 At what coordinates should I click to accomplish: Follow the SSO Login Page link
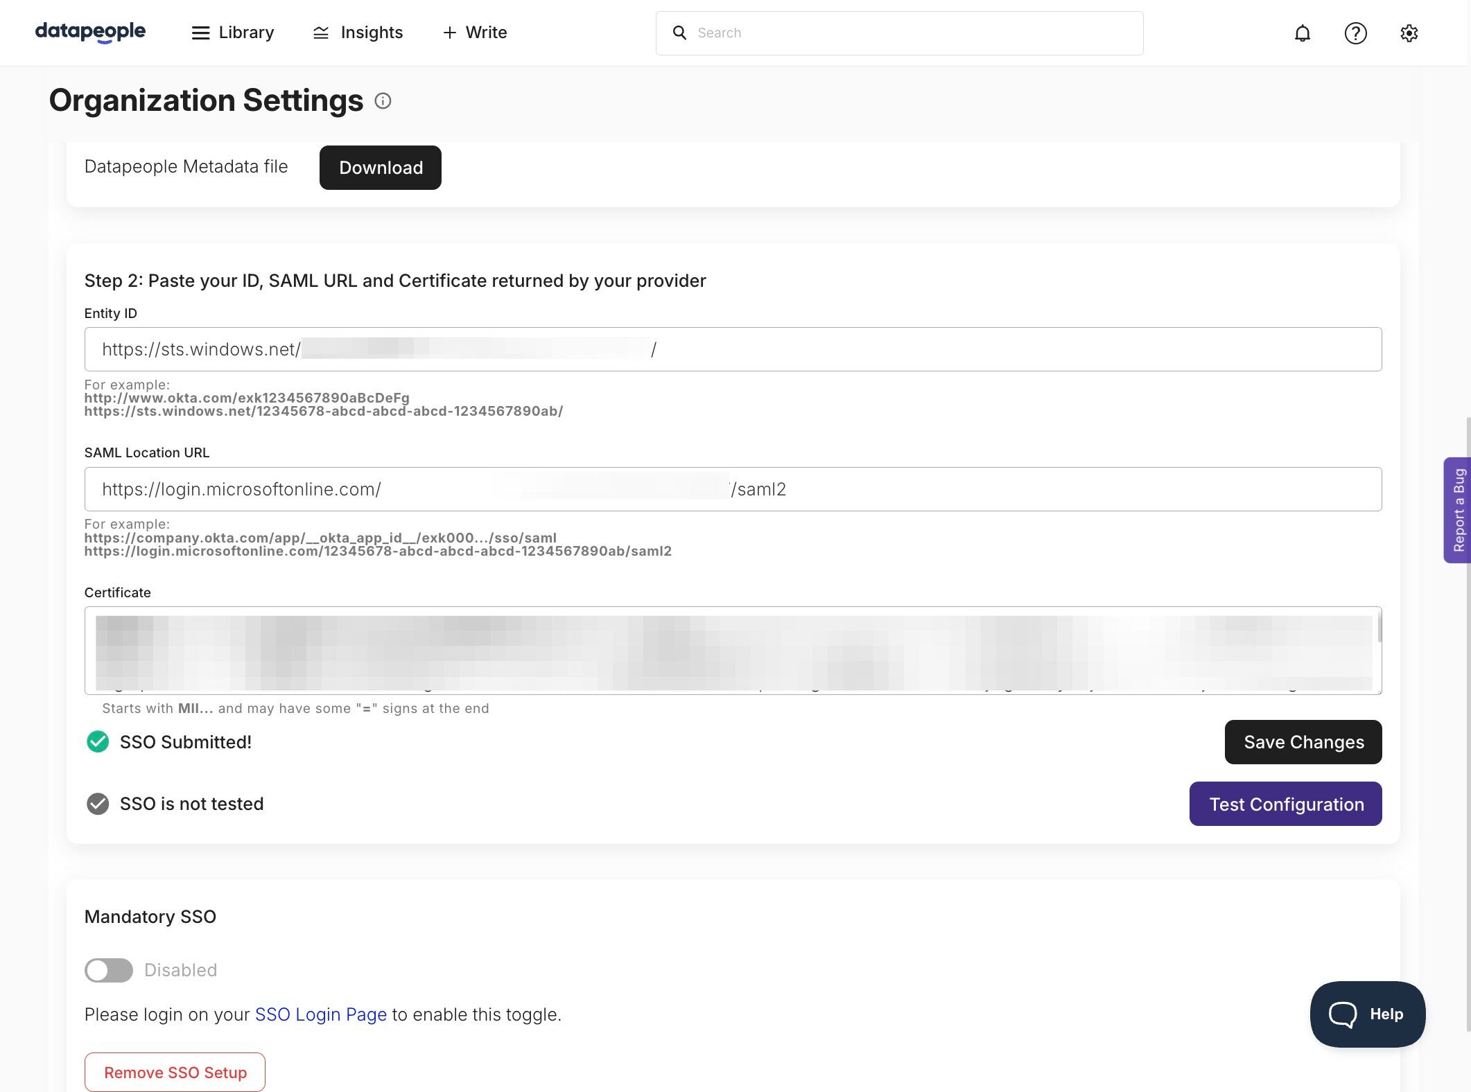(x=320, y=1014)
